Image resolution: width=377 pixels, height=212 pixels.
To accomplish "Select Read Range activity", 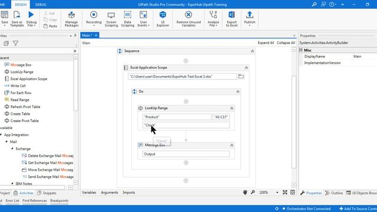I will tap(19, 100).
